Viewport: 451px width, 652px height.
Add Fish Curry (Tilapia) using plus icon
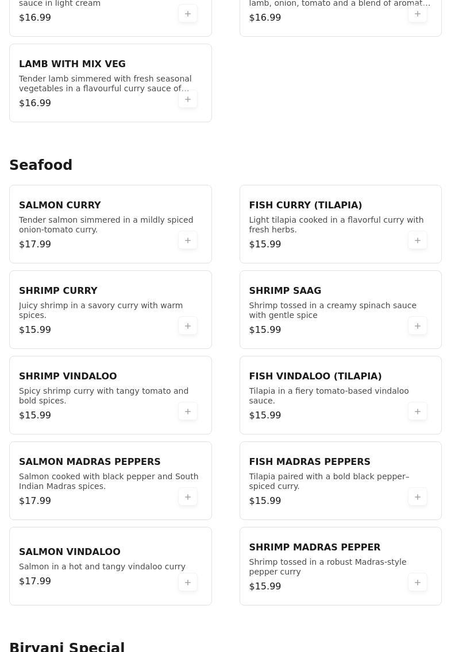(417, 240)
